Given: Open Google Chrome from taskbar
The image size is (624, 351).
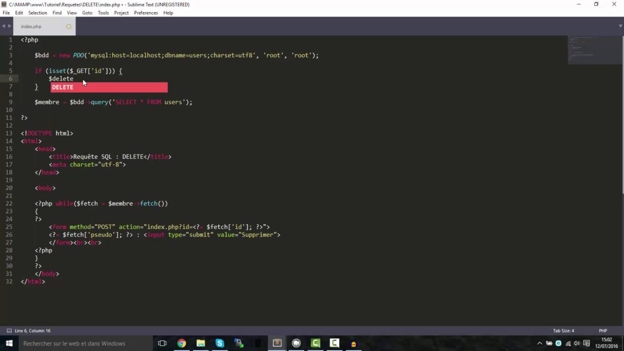Looking at the screenshot, I should (181, 343).
